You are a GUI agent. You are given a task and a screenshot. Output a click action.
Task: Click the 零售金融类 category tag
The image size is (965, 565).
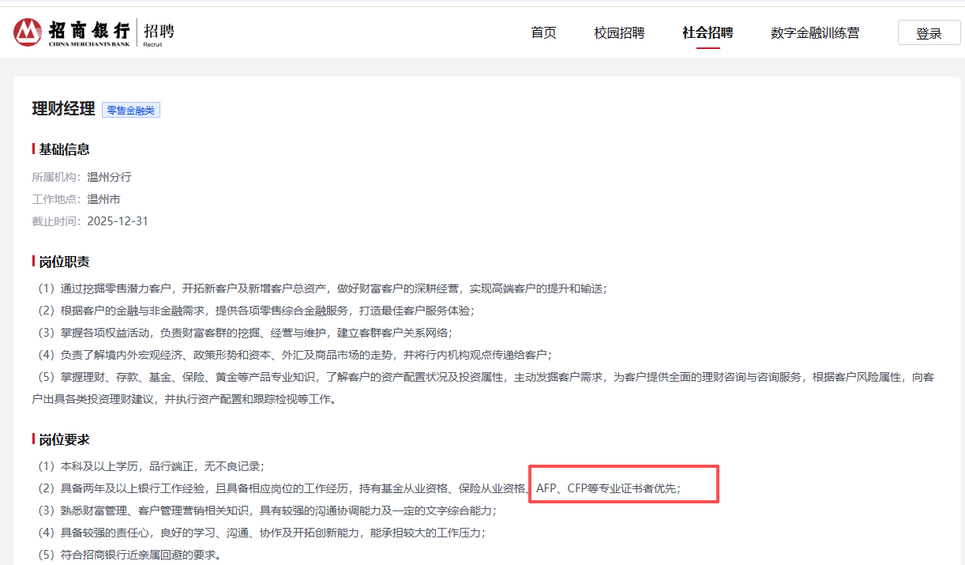[131, 111]
